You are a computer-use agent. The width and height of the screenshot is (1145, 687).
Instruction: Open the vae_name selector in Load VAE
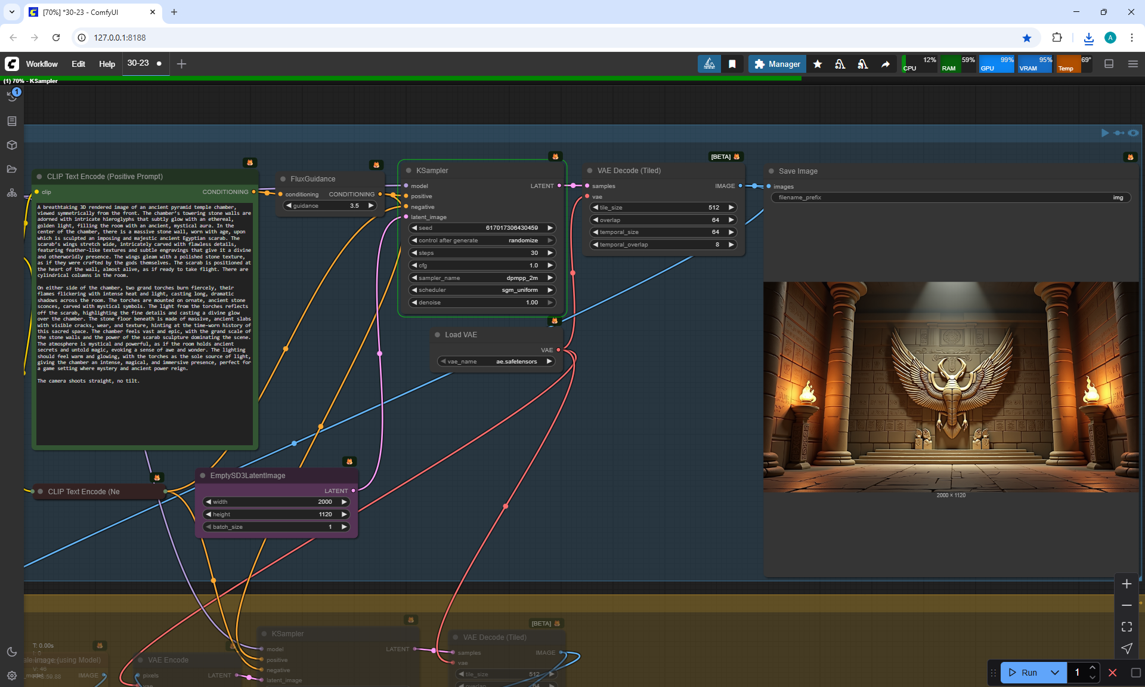[x=497, y=361]
